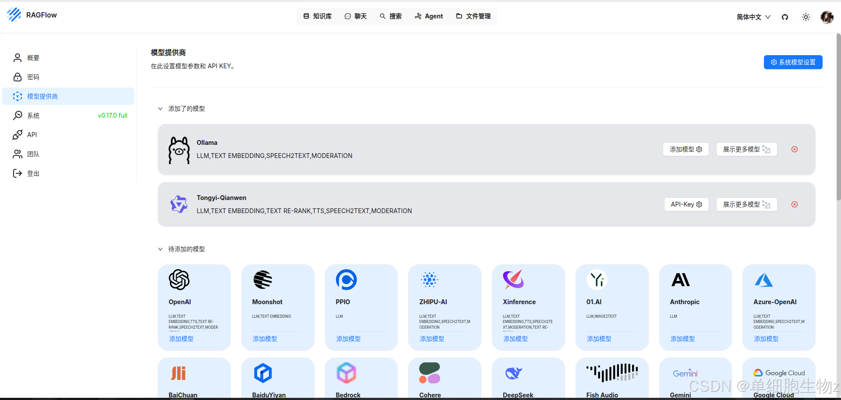Click the Ollama llama logo

[179, 150]
